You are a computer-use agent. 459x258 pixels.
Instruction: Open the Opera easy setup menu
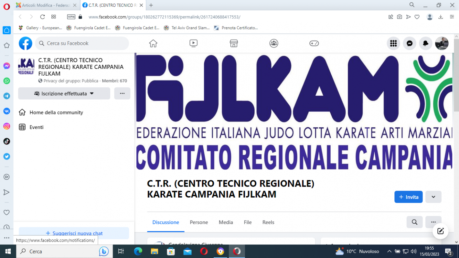[452, 17]
